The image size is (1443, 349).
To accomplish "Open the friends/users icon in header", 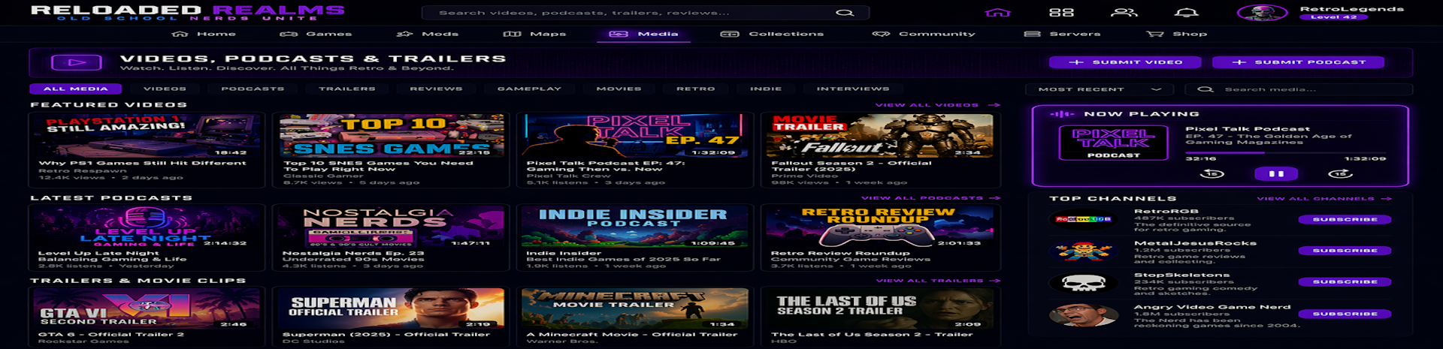I will 1124,12.
